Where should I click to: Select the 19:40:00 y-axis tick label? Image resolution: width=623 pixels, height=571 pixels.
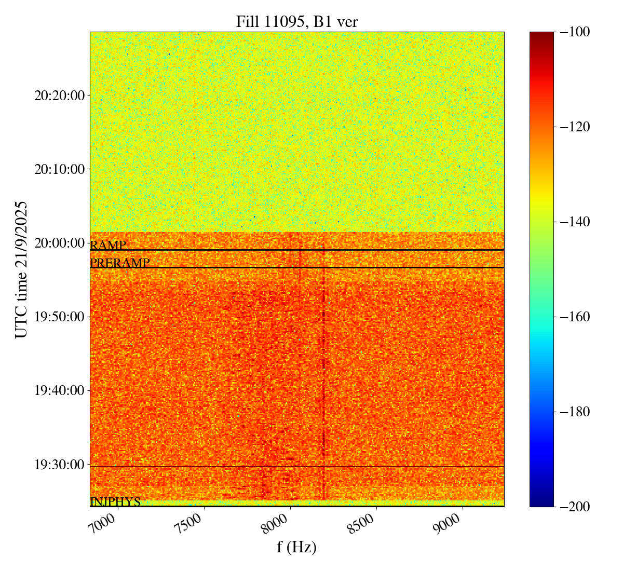pos(59,390)
